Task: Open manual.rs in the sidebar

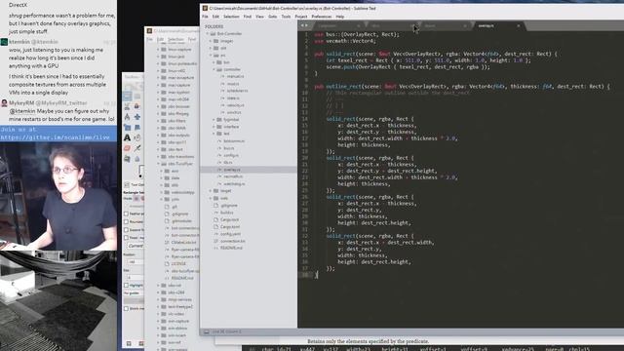Action: (236, 76)
